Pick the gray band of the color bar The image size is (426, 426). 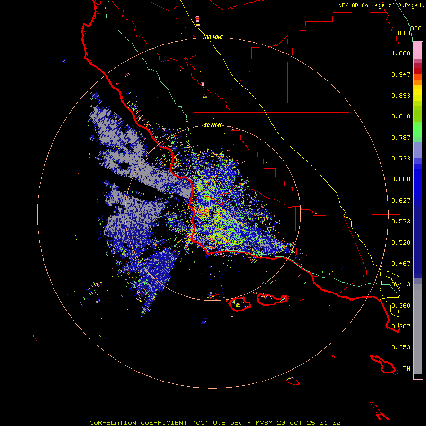coord(418,329)
